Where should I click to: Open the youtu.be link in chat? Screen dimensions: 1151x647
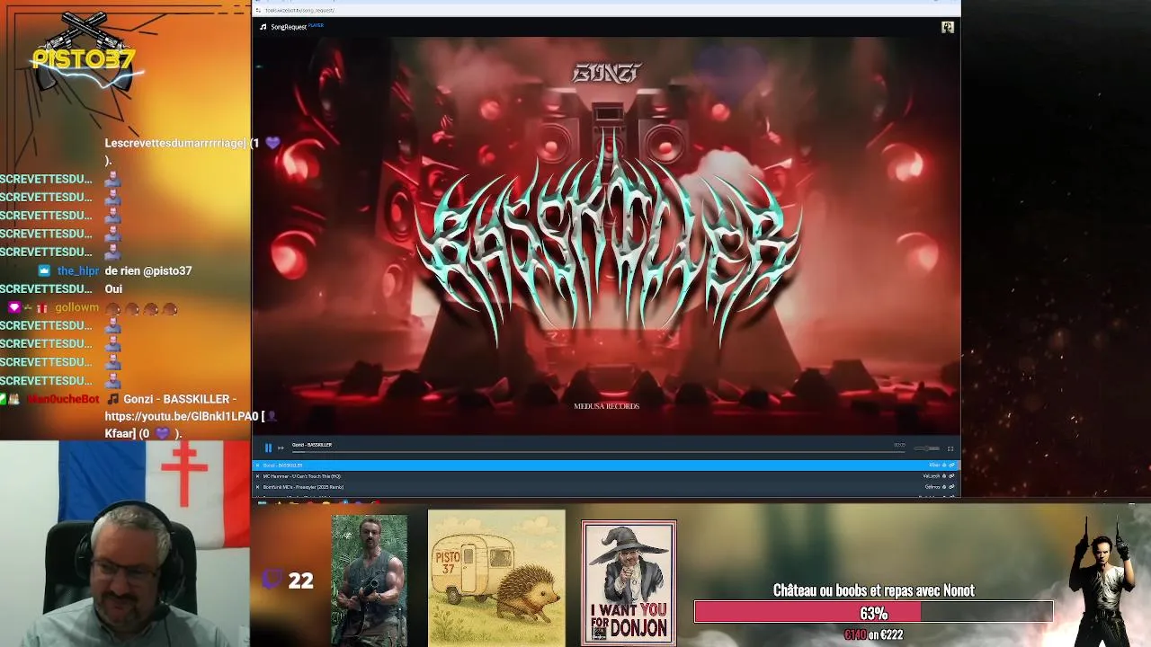click(181, 416)
